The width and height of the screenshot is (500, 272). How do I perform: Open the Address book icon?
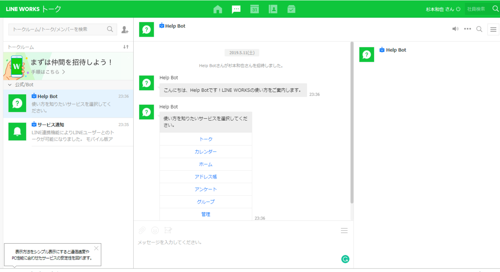click(273, 9)
